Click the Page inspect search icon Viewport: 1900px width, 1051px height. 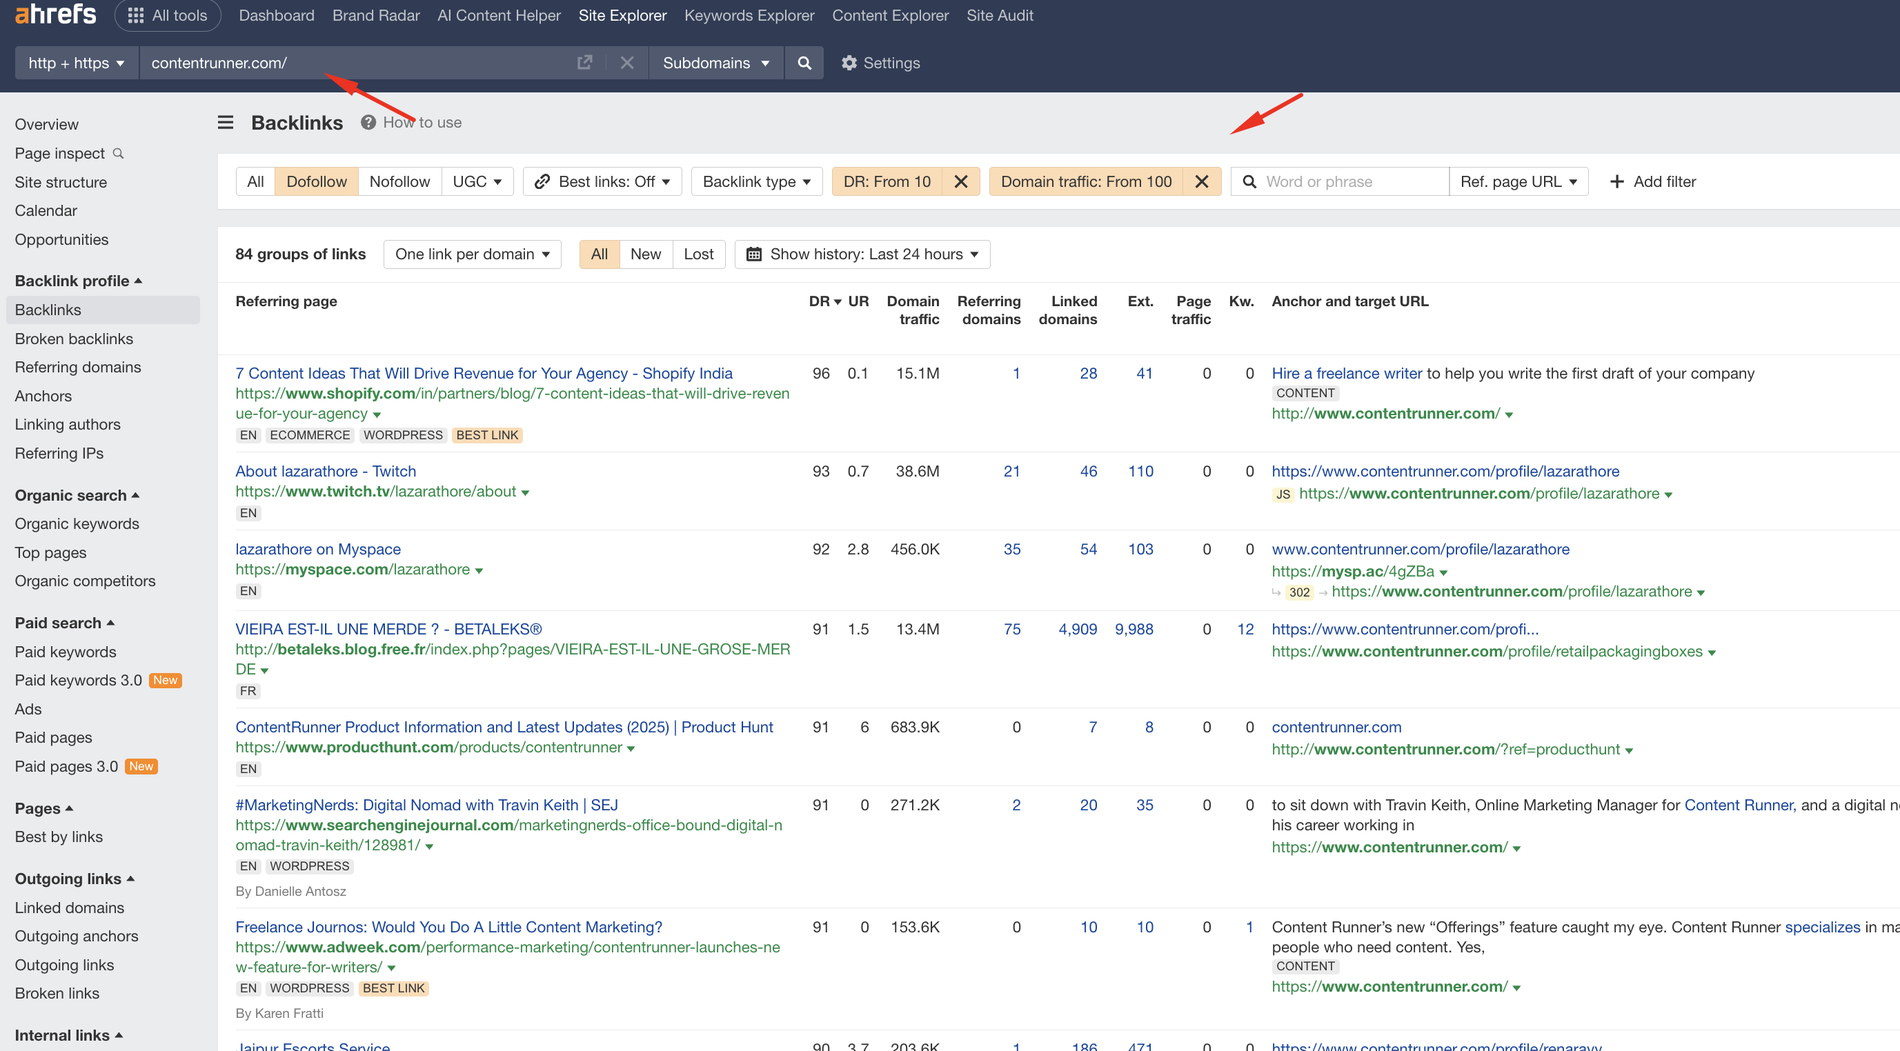point(118,153)
